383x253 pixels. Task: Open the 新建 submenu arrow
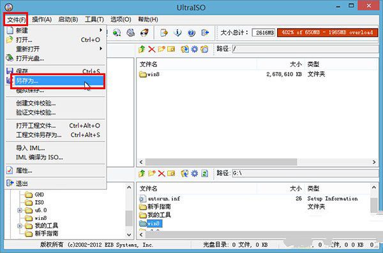tap(100, 30)
